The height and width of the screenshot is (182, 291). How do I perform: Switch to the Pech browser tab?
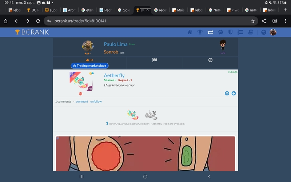106,10
